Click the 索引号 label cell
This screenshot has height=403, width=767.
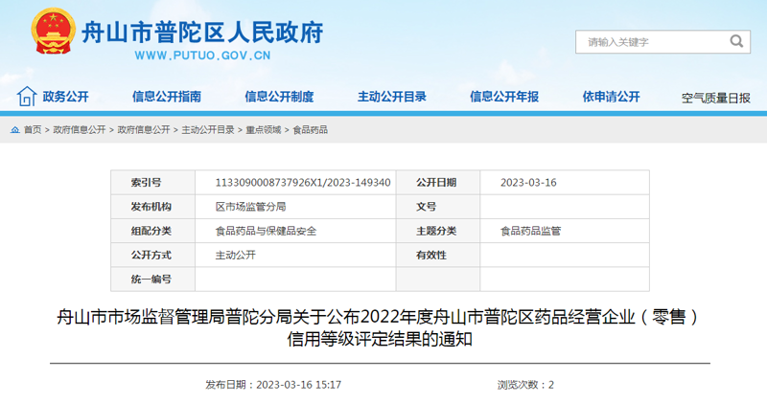click(153, 183)
